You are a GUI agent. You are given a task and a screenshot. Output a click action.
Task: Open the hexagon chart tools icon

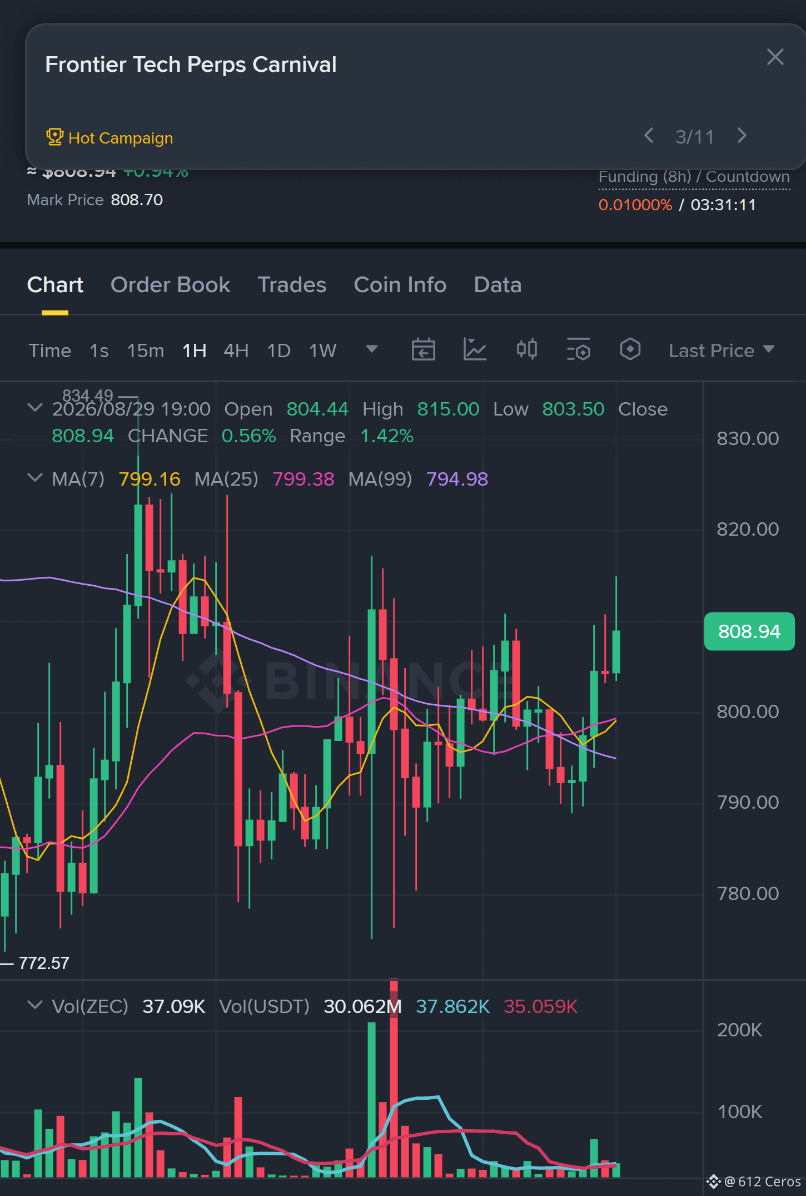coord(630,349)
